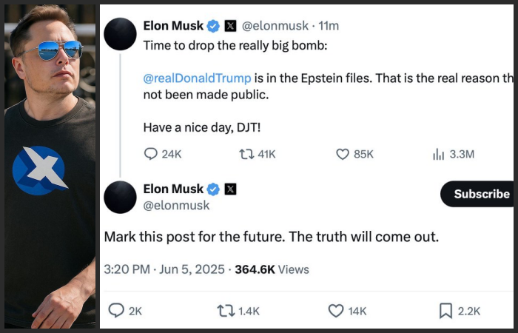Screen dimensions: 518x333
Task: Open top tweet's profile avatar
Action: pyautogui.click(x=120, y=34)
